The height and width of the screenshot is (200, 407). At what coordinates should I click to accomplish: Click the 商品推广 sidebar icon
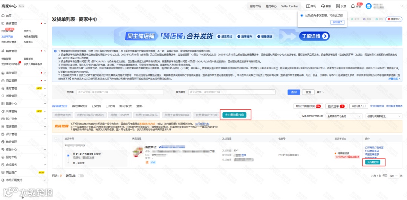pos(3,172)
